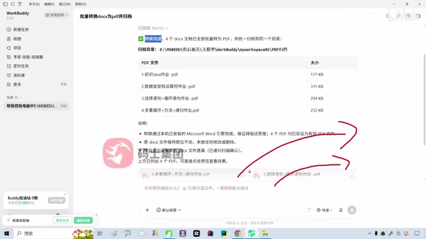Click the grey button on Buddy加油站 card
This screenshot has height=239, width=426.
click(57, 200)
